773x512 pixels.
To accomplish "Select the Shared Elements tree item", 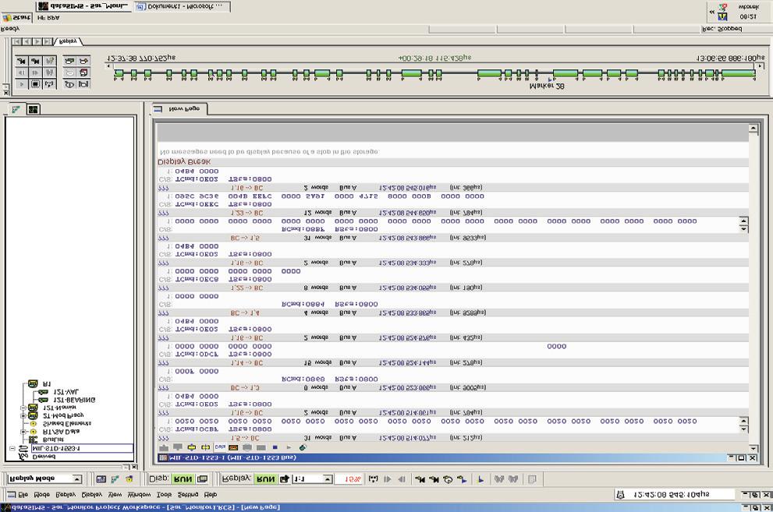I will [x=67, y=423].
